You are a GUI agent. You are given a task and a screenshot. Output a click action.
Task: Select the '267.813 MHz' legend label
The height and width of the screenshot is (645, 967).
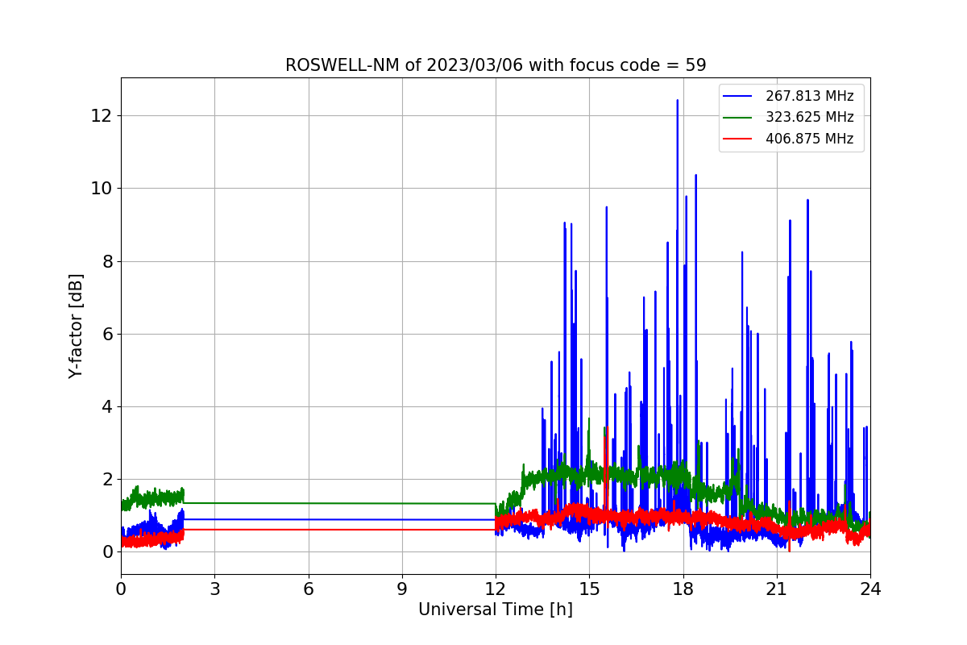(x=809, y=96)
